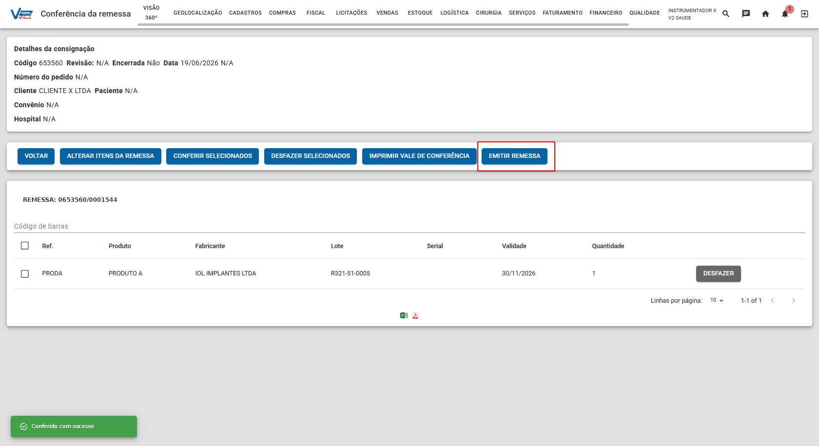Go to previous table page chevron
Image resolution: width=819 pixels, height=446 pixels.
coord(773,300)
